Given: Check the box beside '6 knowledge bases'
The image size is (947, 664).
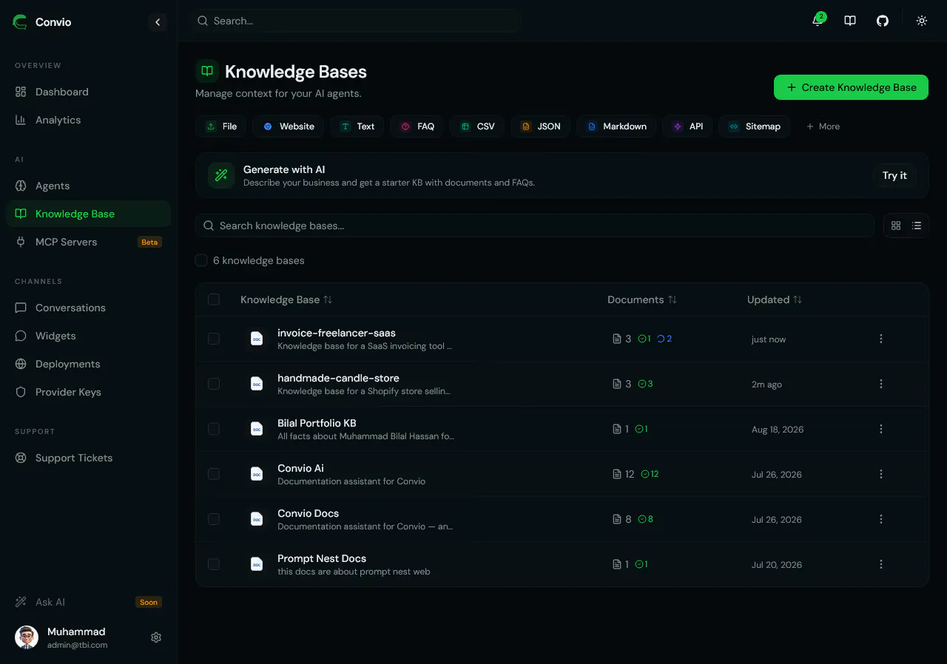Looking at the screenshot, I should pyautogui.click(x=201, y=260).
